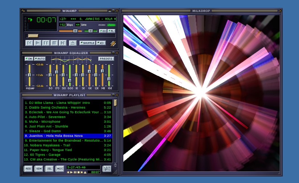
Task: Reset bands with the +0 db button
Action: [x=40, y=75]
